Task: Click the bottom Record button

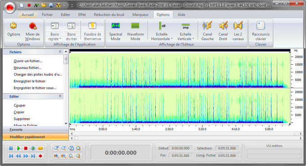Action: 40,156
